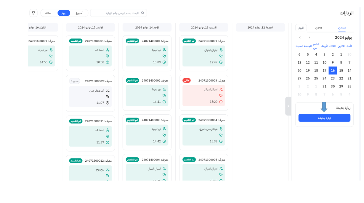Image resolution: width=364 pixels, height=203 pixels.
Task: Open the visits filter funnel icon
Action: coord(33,13)
